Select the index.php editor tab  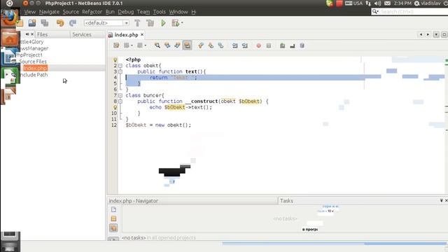pyautogui.click(x=126, y=35)
